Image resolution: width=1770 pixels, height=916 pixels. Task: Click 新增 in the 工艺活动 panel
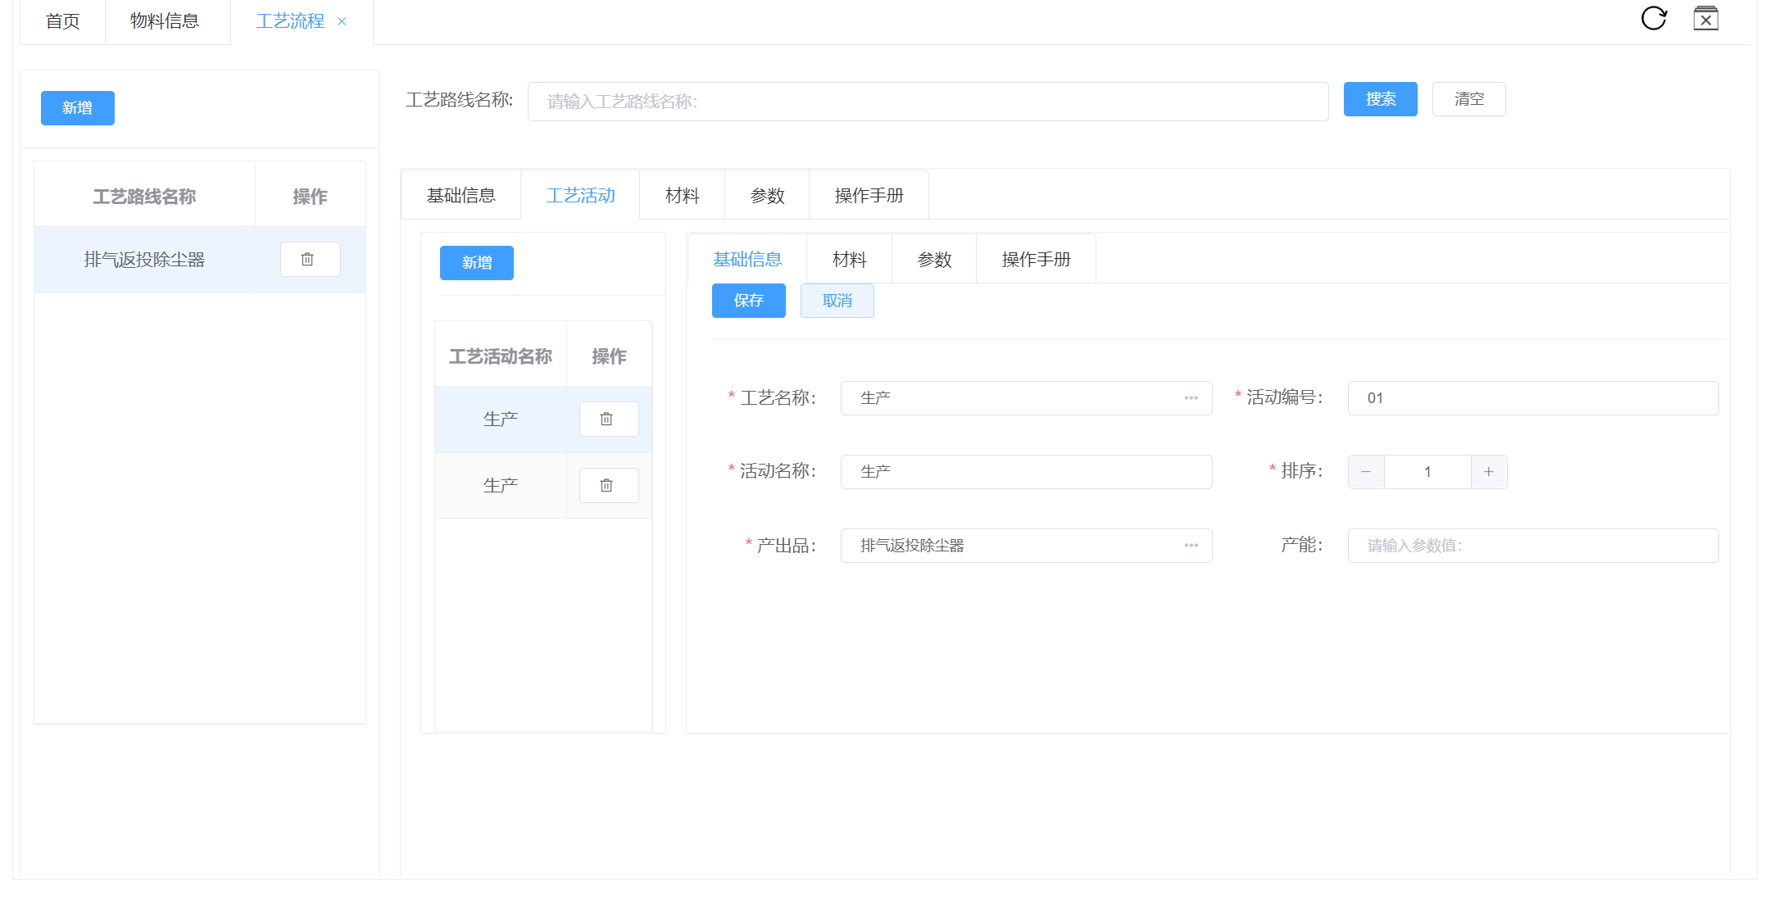476,263
